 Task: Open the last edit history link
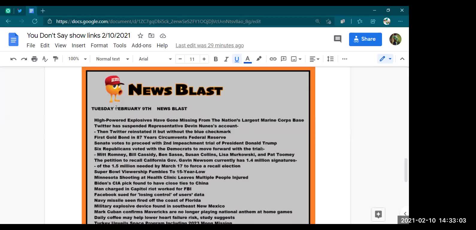(210, 46)
